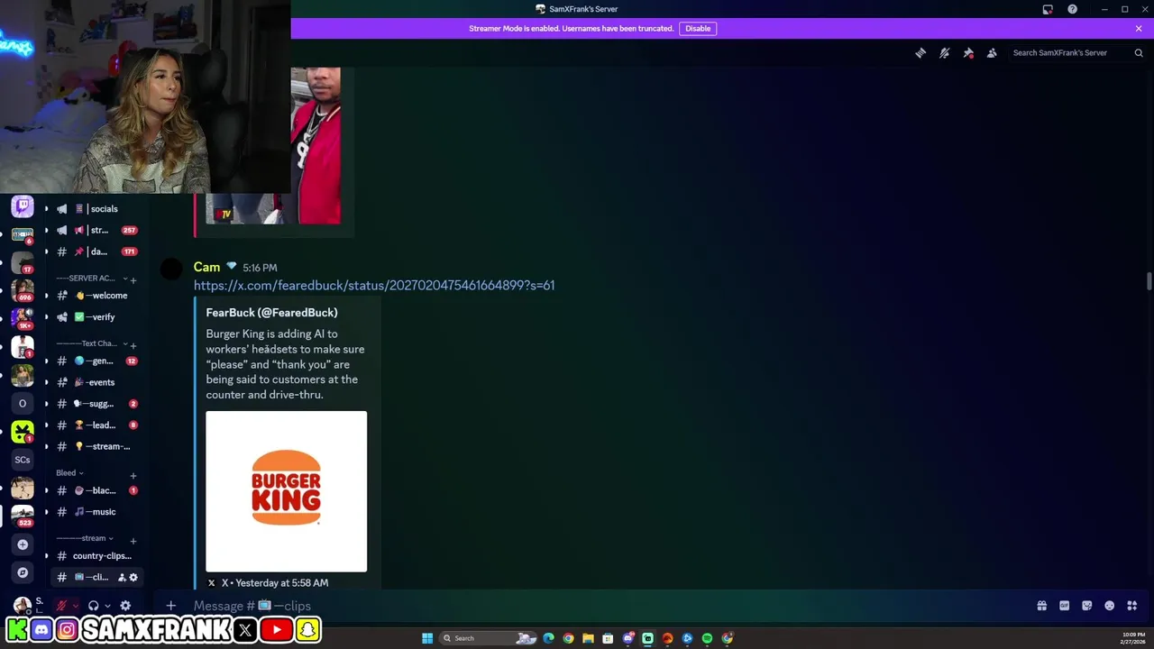
Task: Create a channel in the Bleed category with the plus
Action: (133, 475)
